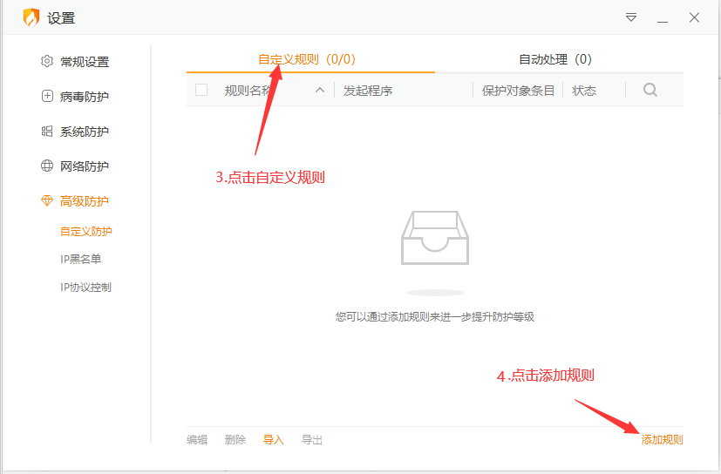This screenshot has height=474, width=721.
Task: Click the diamond icon for 高级防护
Action: pos(47,201)
